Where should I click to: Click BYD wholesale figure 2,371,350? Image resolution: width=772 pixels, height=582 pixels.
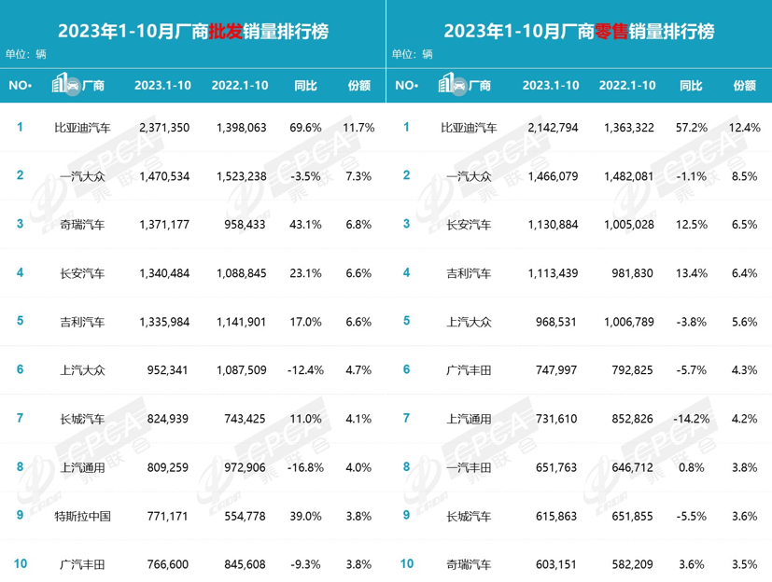162,126
